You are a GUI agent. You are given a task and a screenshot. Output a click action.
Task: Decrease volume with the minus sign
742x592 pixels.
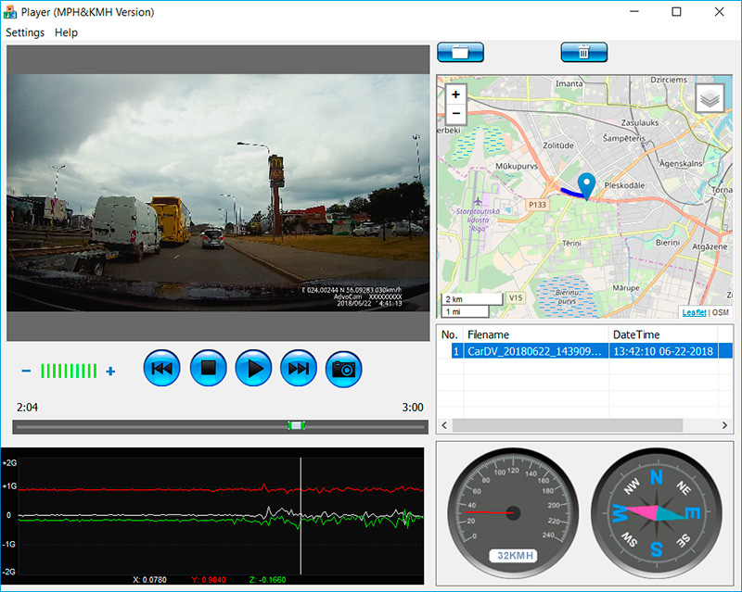26,372
